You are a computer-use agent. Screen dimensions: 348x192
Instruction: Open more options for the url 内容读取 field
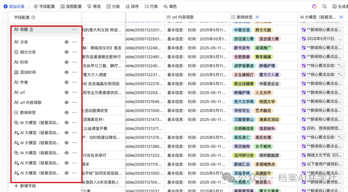pos(74,102)
